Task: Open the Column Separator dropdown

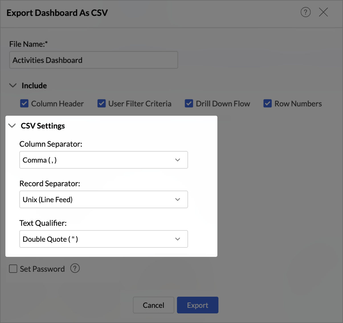Action: 103,160
